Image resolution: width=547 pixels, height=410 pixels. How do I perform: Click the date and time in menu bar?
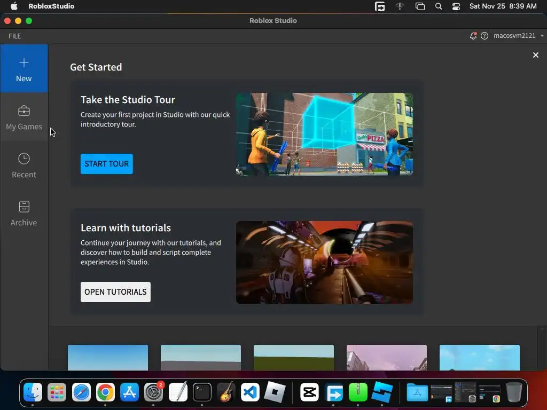point(503,6)
